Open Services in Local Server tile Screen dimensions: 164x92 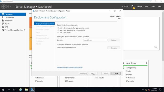[129, 74]
